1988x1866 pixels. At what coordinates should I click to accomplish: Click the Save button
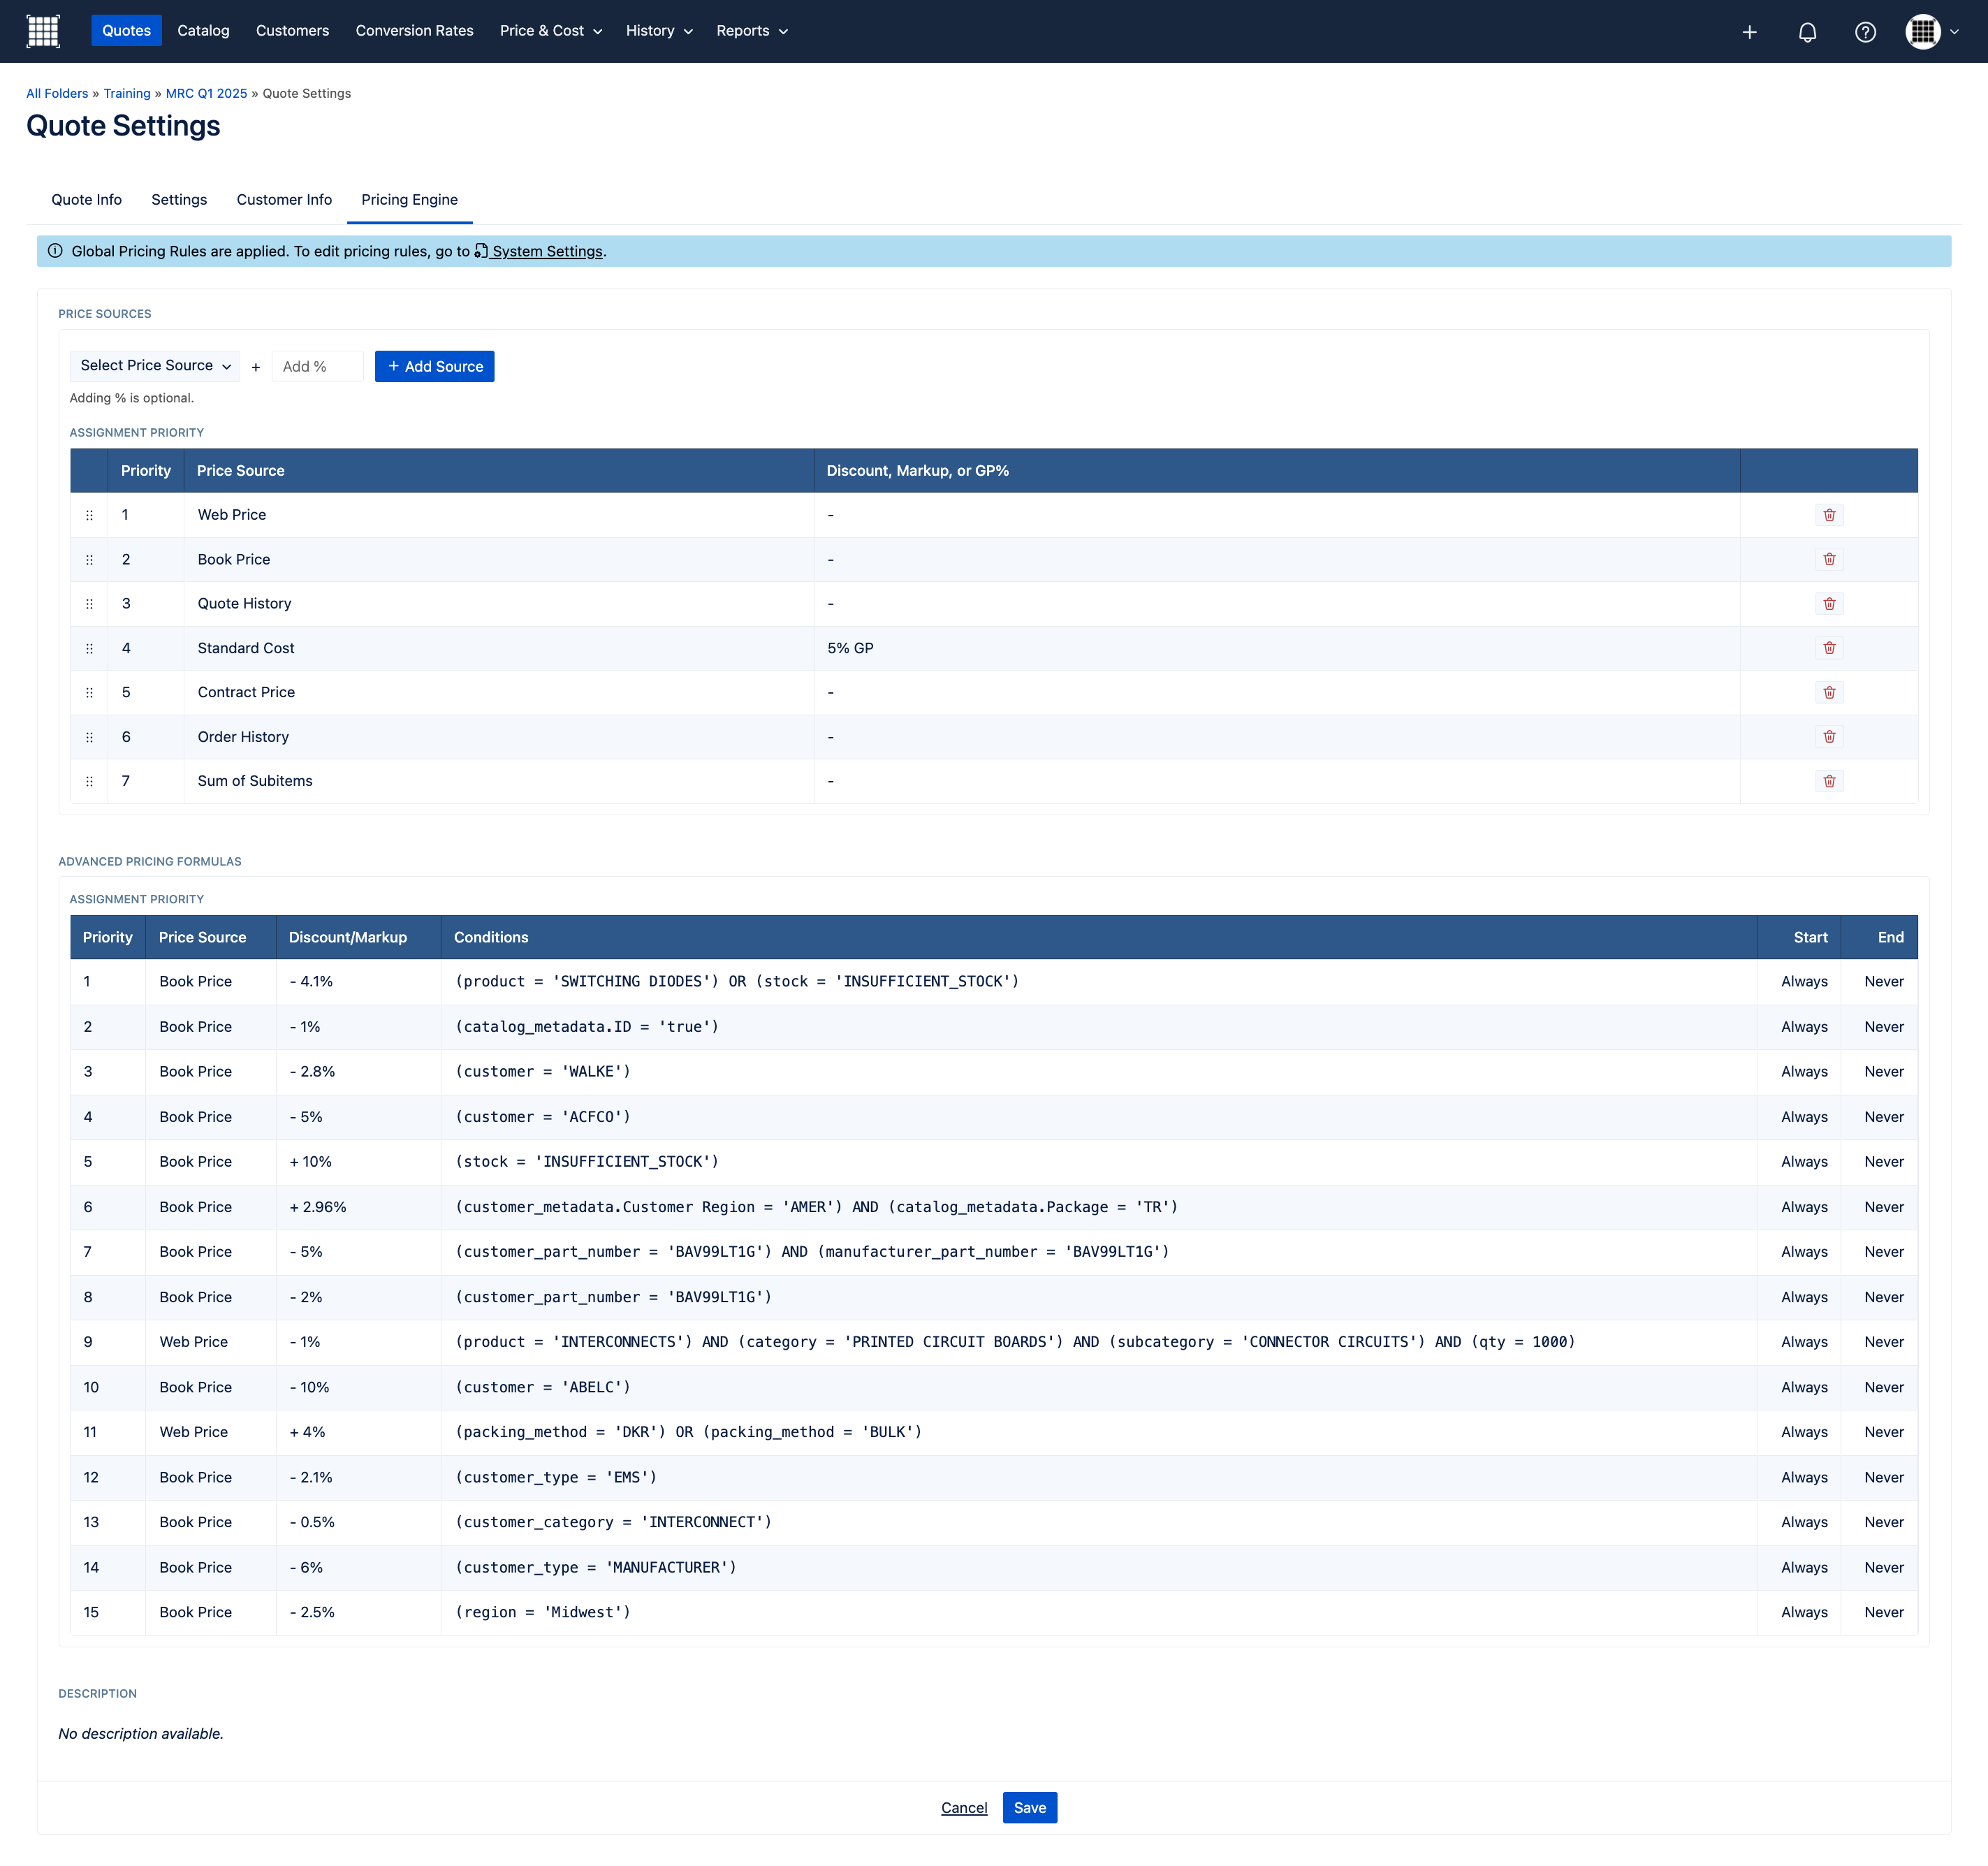[1029, 1807]
